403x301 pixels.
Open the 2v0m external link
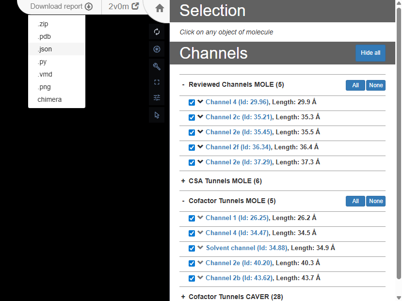tap(124, 7)
